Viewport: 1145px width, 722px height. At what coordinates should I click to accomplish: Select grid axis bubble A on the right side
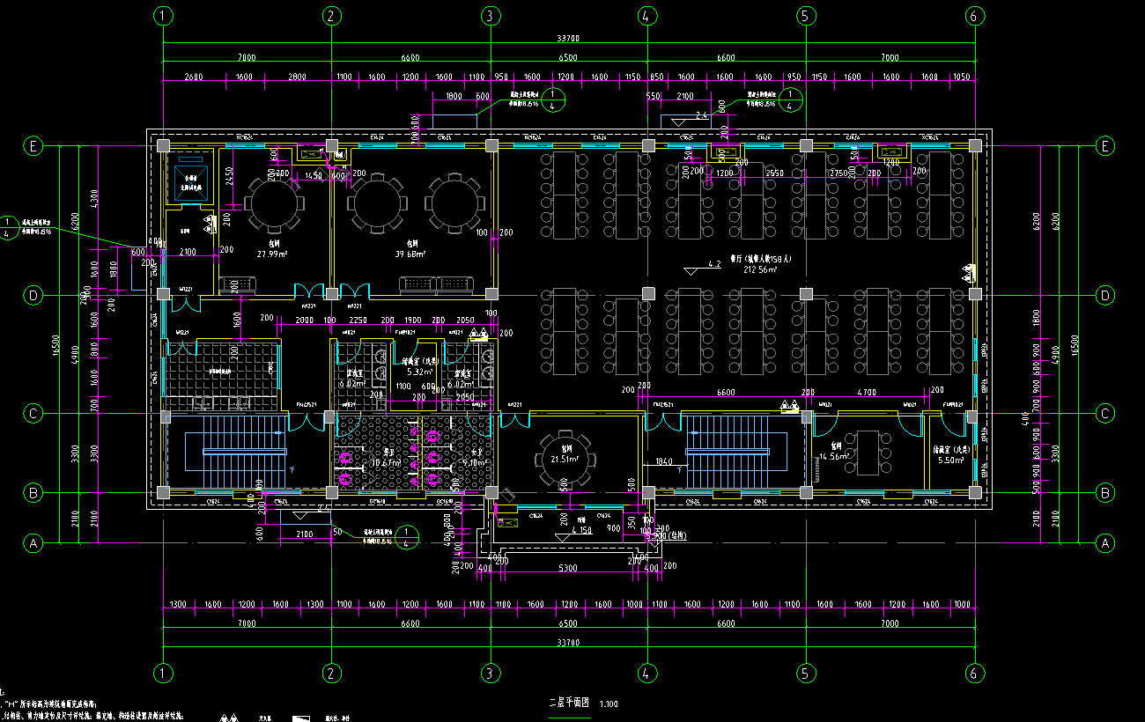click(1105, 544)
